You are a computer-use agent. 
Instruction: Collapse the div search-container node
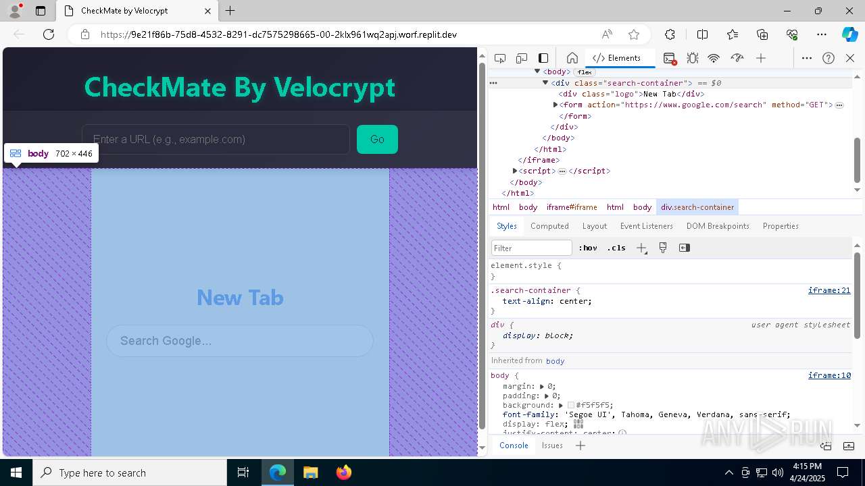click(x=545, y=83)
